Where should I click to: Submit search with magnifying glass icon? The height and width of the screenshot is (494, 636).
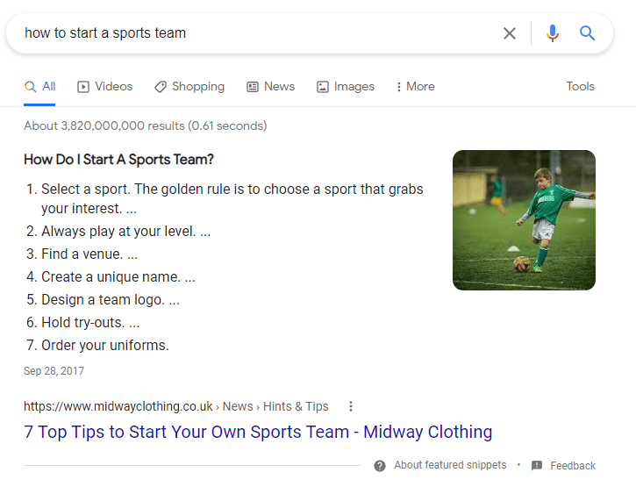pos(587,33)
